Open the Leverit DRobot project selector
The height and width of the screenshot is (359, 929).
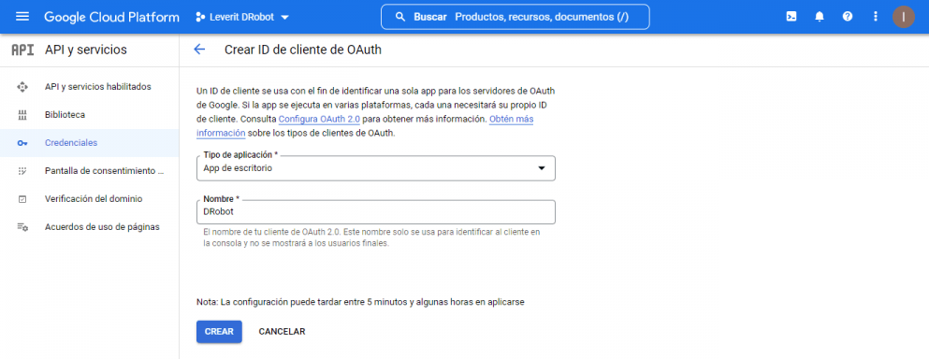[242, 17]
